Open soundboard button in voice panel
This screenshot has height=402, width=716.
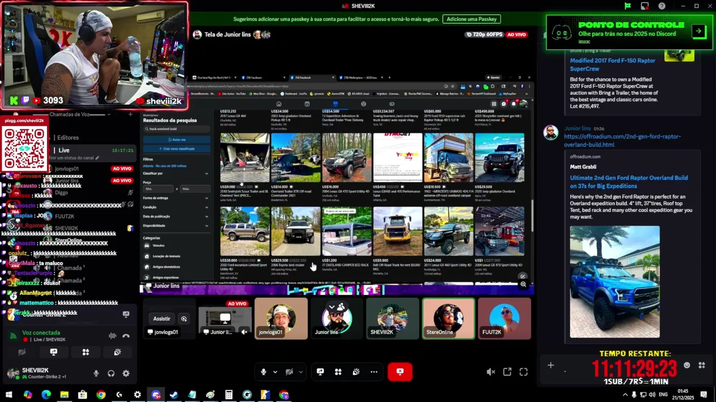(117, 352)
